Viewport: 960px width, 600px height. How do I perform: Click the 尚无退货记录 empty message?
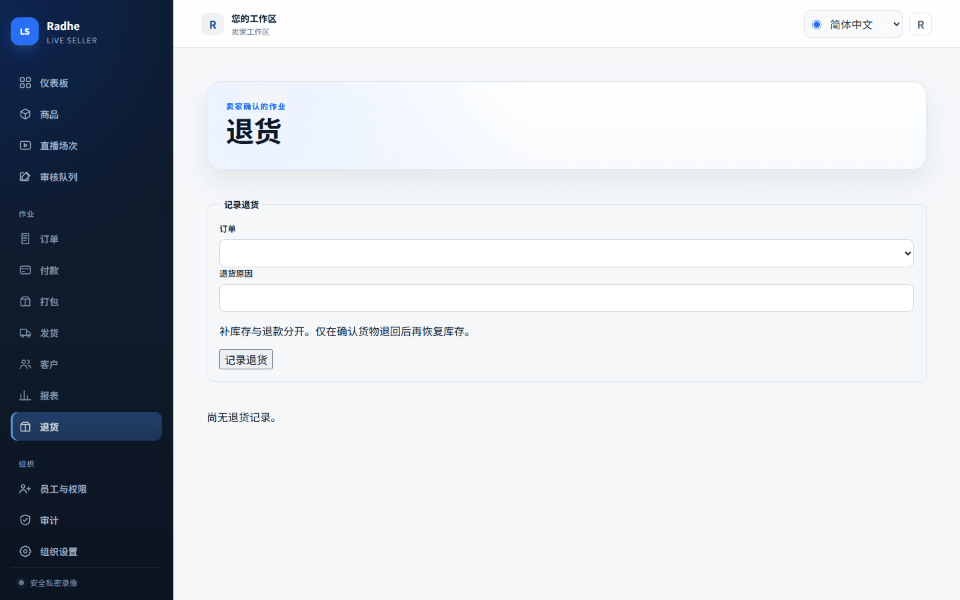pyautogui.click(x=242, y=417)
